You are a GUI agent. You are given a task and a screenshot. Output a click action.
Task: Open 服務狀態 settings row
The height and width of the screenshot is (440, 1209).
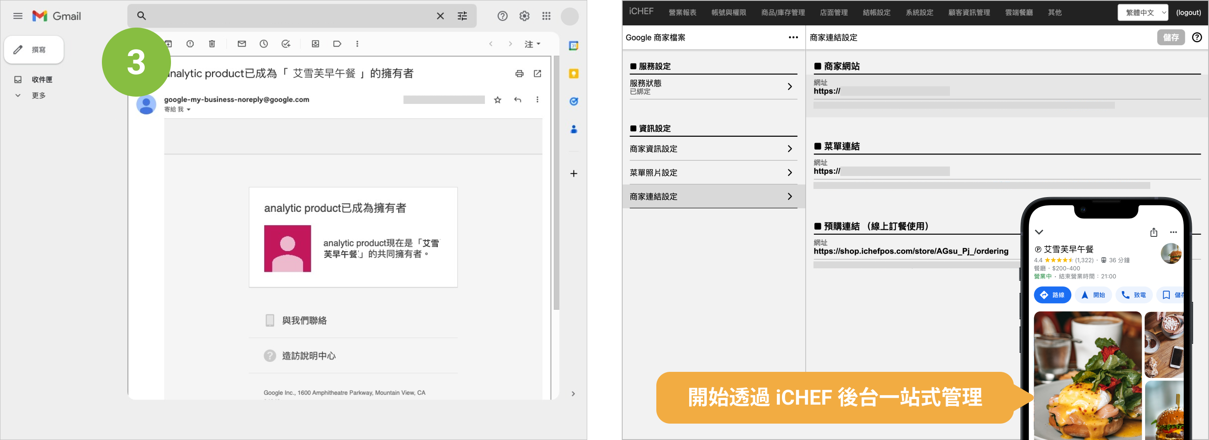pos(711,87)
